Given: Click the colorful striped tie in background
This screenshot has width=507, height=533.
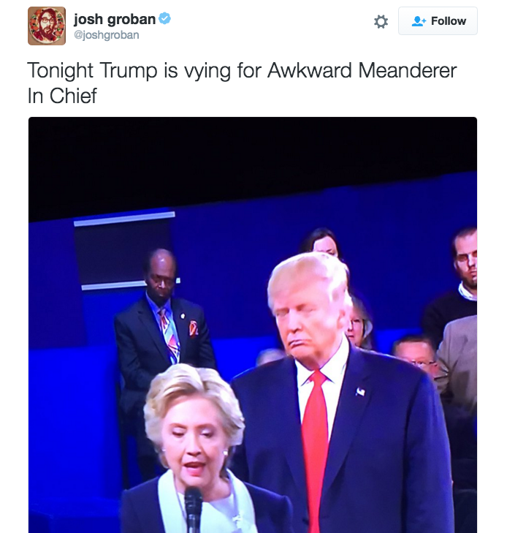Looking at the screenshot, I should coord(169,336).
